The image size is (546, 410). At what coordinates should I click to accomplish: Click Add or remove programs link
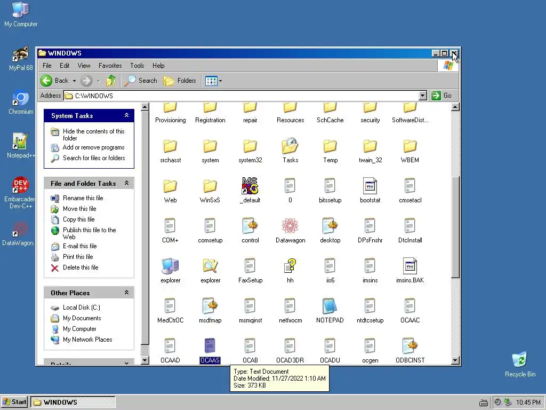(93, 147)
